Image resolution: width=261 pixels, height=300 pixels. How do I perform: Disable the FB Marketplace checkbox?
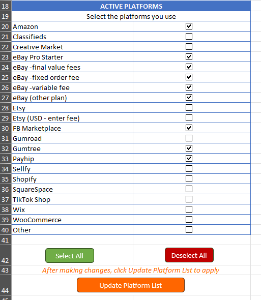coord(189,128)
